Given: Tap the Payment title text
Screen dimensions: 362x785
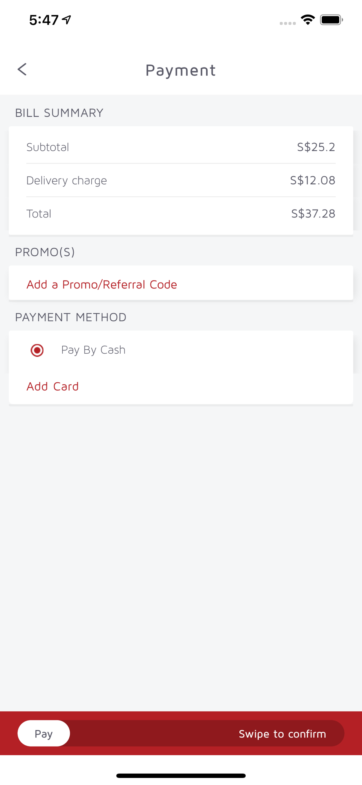Looking at the screenshot, I should coord(181,70).
